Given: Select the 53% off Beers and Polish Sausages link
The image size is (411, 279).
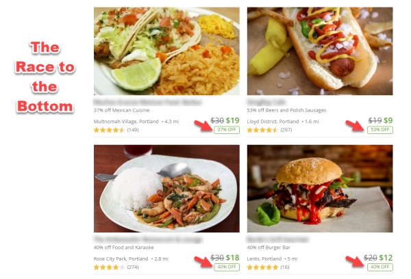Looking at the screenshot, I should pos(286,110).
